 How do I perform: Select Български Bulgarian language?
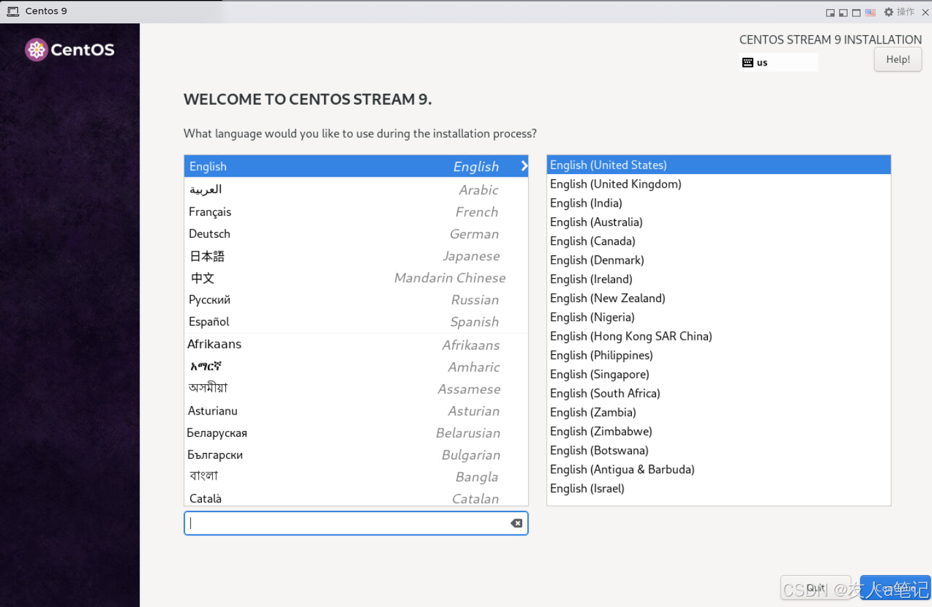356,455
